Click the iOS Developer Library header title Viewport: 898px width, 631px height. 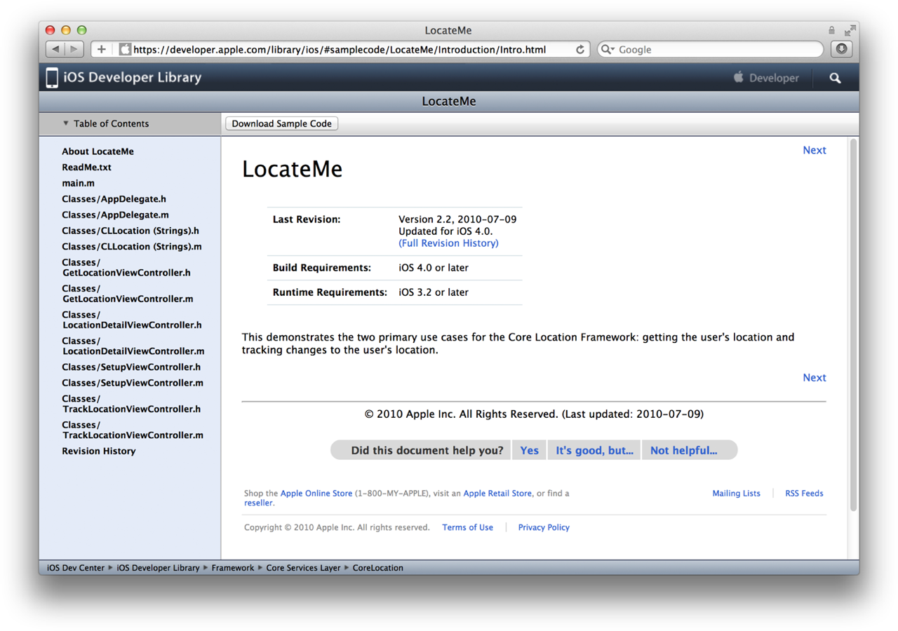pos(132,78)
